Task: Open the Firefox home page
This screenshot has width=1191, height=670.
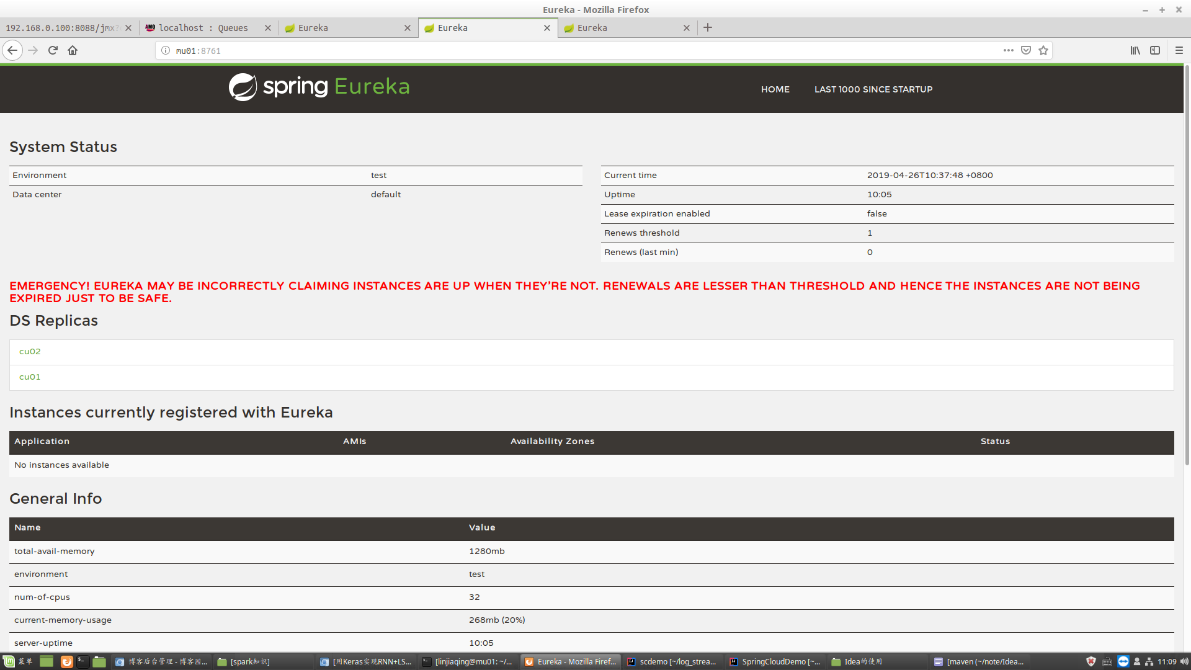Action: coord(73,50)
